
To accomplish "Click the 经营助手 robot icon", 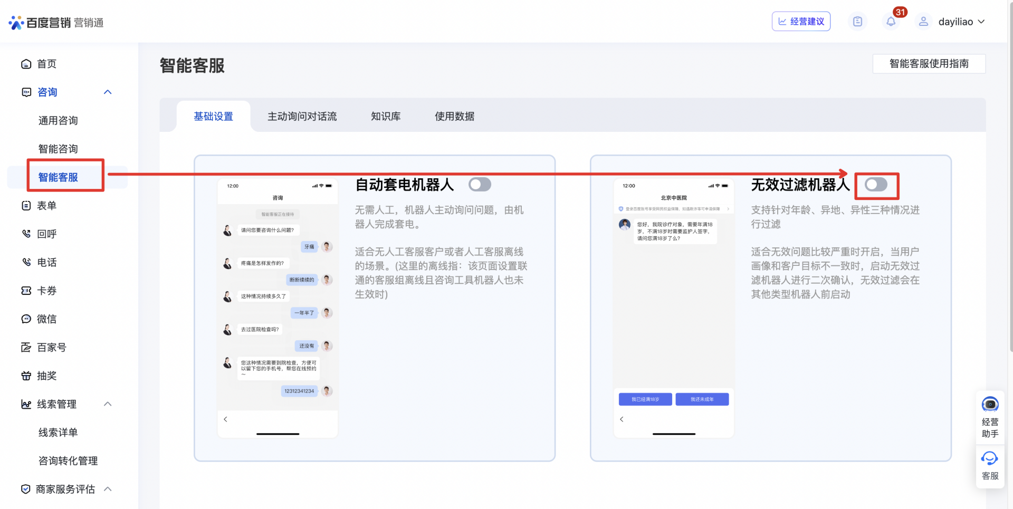I will coord(990,405).
